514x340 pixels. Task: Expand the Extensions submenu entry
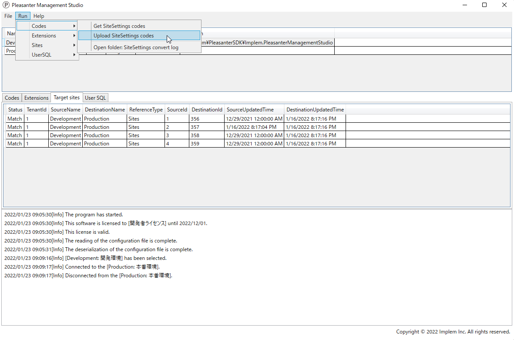47,35
